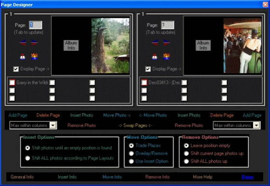Viewport: 270px width, 186px height.
Task: Open Remove Info help
Action: coord(158,177)
